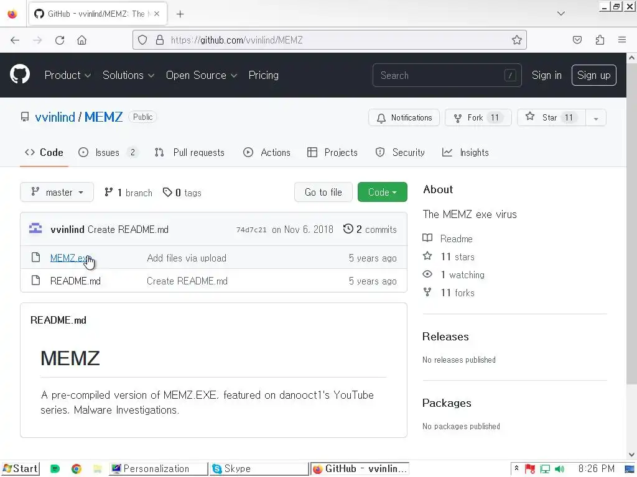This screenshot has height=477, width=637.
Task: List all tabs dropdown arrow
Action: coord(560,14)
